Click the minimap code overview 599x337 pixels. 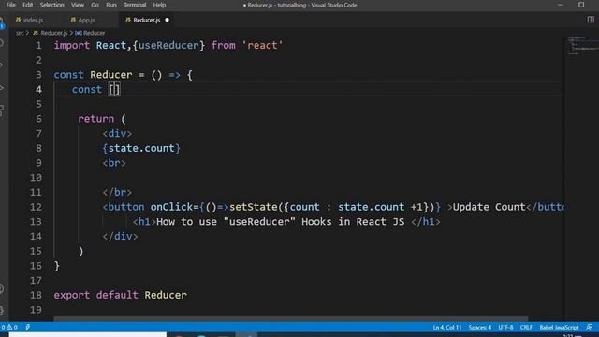coord(582,46)
